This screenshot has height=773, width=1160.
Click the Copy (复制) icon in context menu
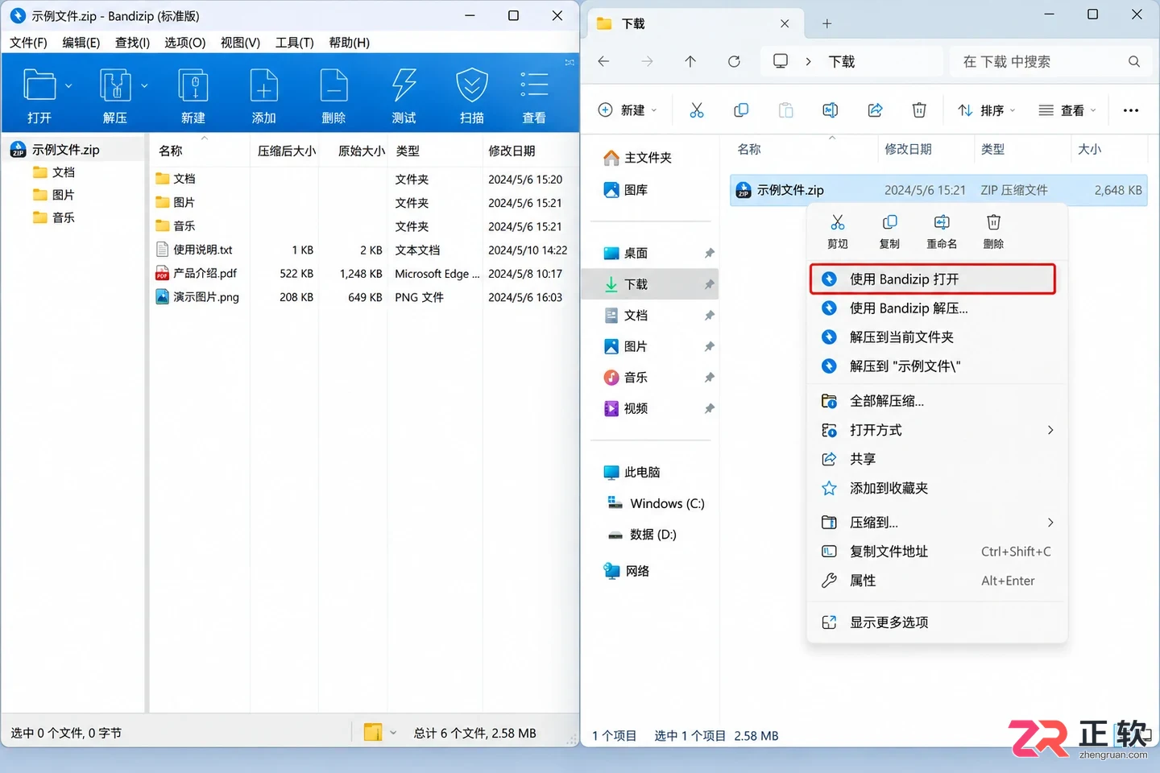[x=889, y=222]
